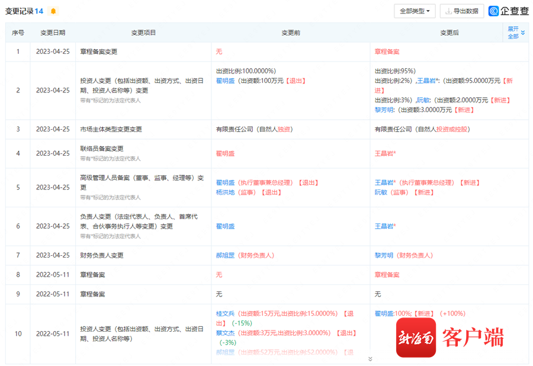533x366 pixels.
Task: Click the 变更记录 14 section title
Action: coord(24,11)
